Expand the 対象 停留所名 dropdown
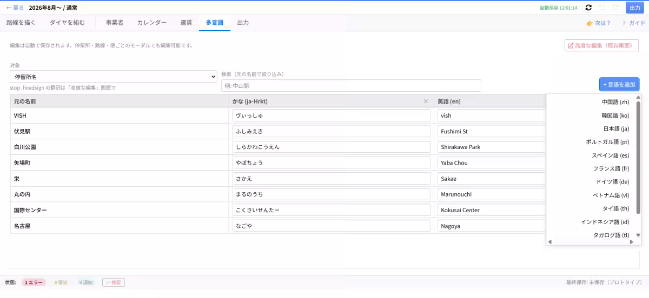 (114, 77)
